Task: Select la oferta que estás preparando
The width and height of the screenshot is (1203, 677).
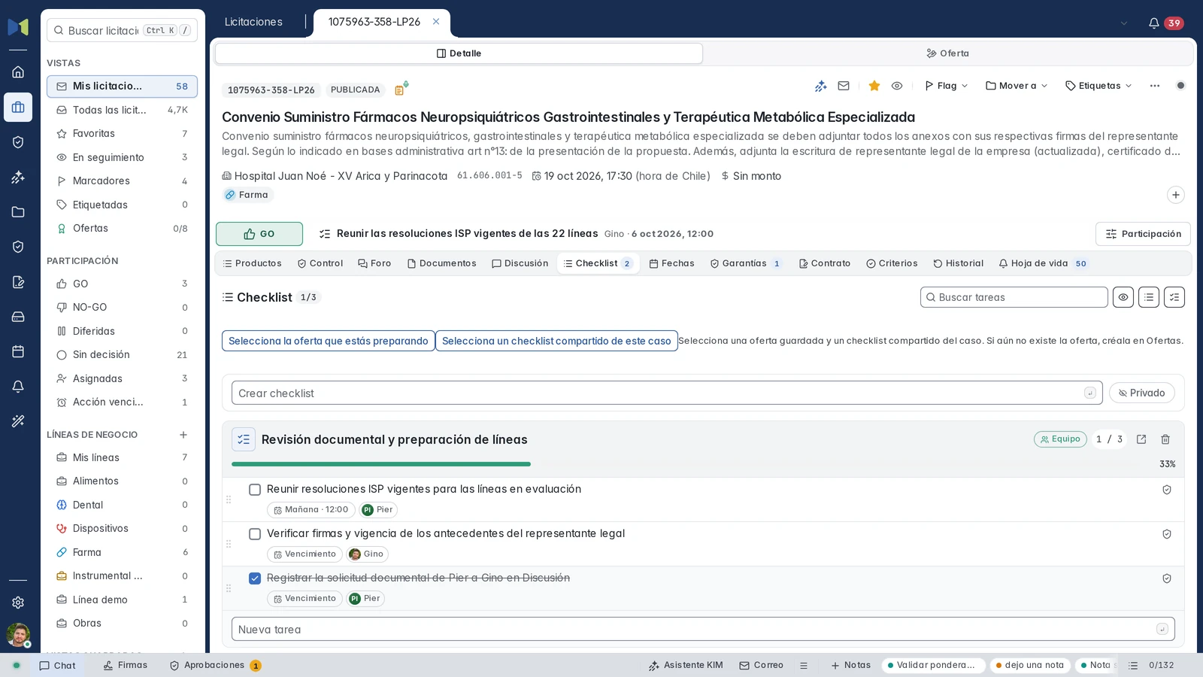Action: point(329,341)
